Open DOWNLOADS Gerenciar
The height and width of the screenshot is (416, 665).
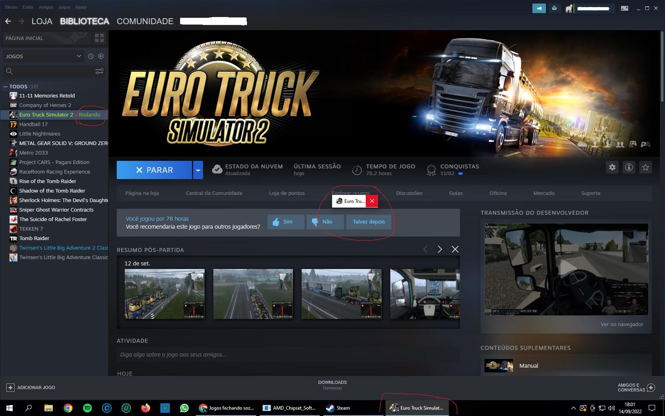point(332,385)
